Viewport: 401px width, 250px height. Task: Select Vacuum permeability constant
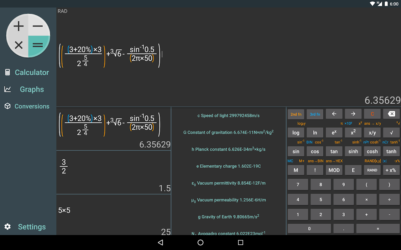tap(228, 200)
